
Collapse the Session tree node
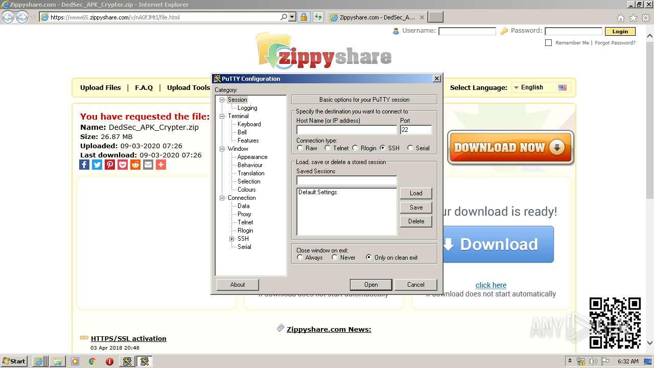(222, 100)
